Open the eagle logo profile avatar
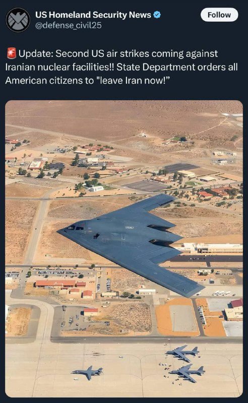The height and width of the screenshot is (403, 248). point(18,20)
